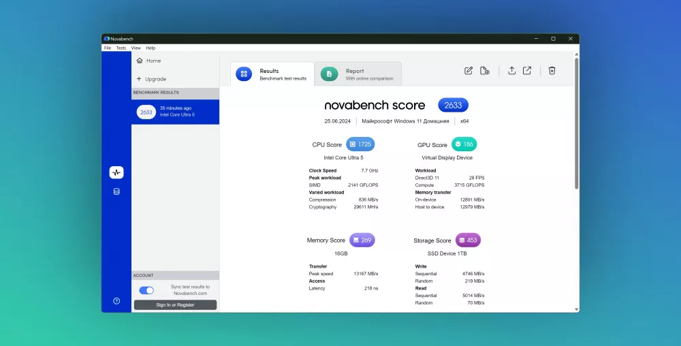Click the GPU score badge 186
The height and width of the screenshot is (346, 681).
pyautogui.click(x=464, y=144)
